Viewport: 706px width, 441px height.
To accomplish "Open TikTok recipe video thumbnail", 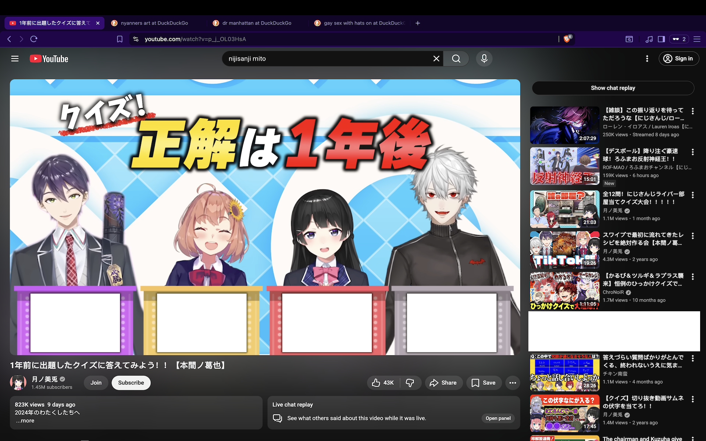I will click(564, 250).
